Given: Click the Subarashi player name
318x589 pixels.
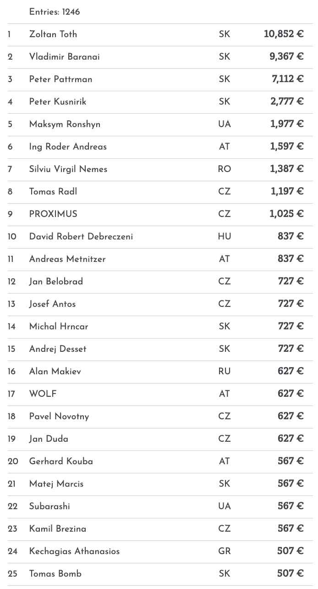Looking at the screenshot, I should (49, 506).
